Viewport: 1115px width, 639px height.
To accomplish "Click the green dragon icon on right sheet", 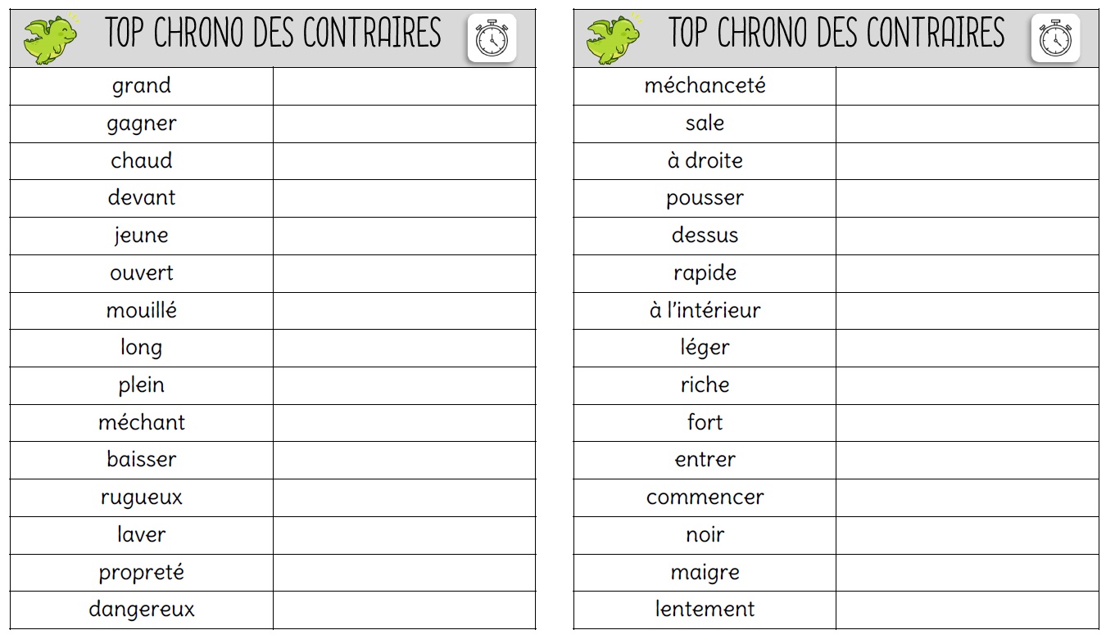I will 614,38.
